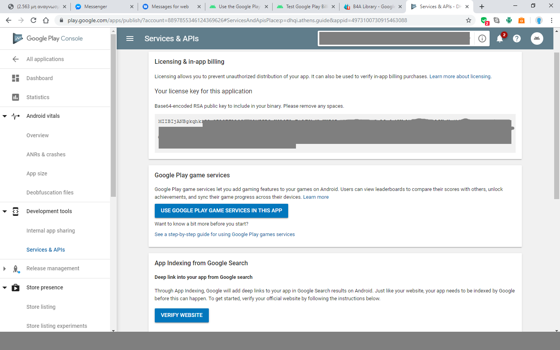This screenshot has height=350, width=560.
Task: Click the back arrow beside All applications
Action: 16,59
